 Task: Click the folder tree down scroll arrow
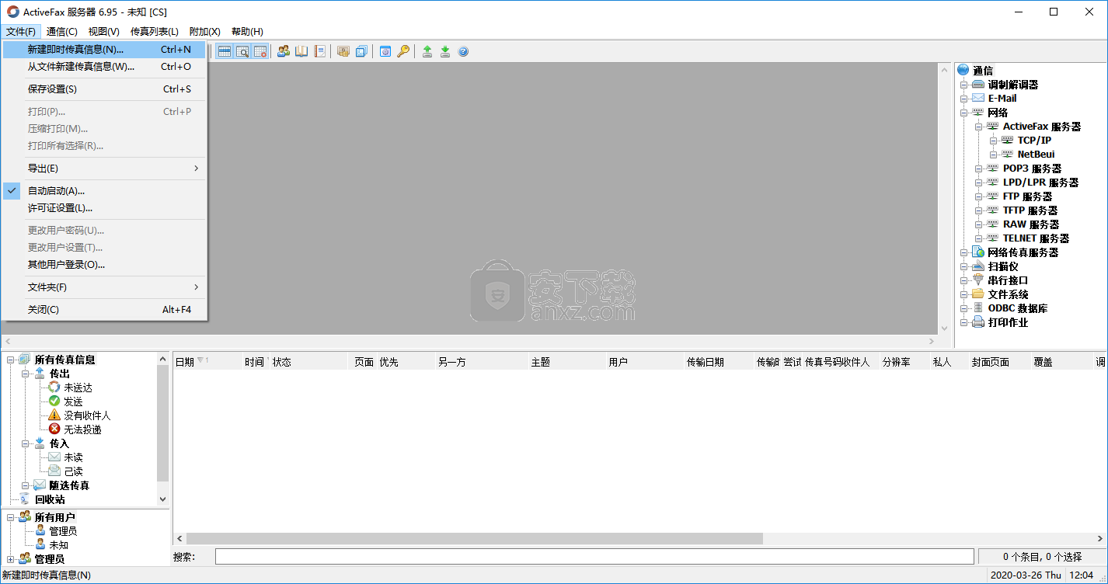(x=163, y=499)
